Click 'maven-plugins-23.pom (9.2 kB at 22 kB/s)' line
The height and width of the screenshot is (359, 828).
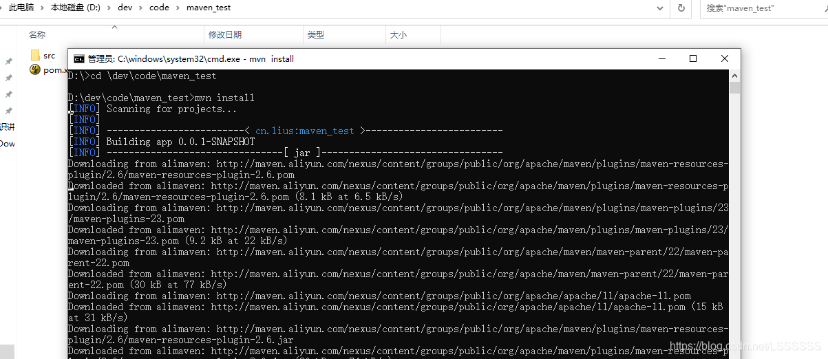pyautogui.click(x=178, y=241)
